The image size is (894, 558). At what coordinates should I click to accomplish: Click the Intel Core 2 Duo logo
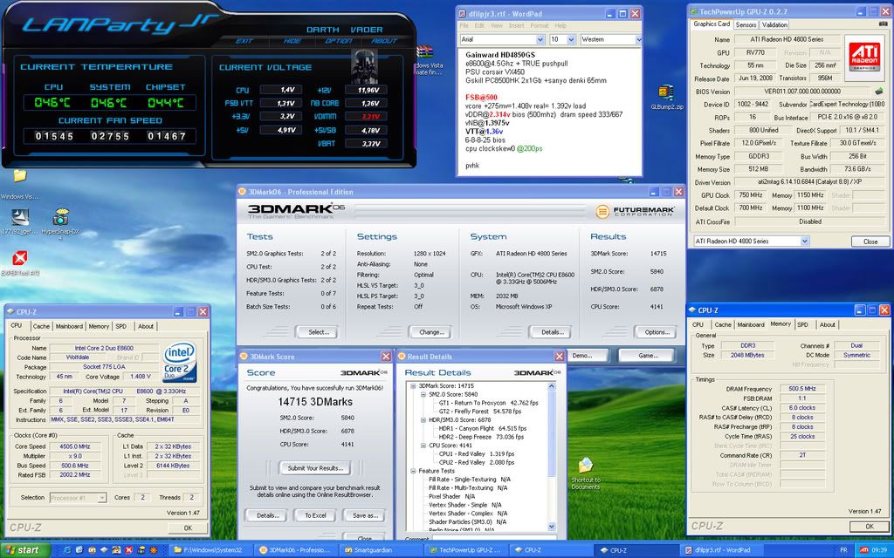[180, 362]
